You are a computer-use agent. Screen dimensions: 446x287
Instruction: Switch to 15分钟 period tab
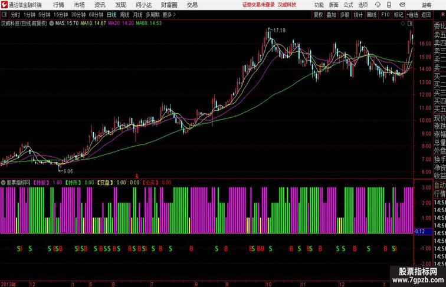coord(61,15)
